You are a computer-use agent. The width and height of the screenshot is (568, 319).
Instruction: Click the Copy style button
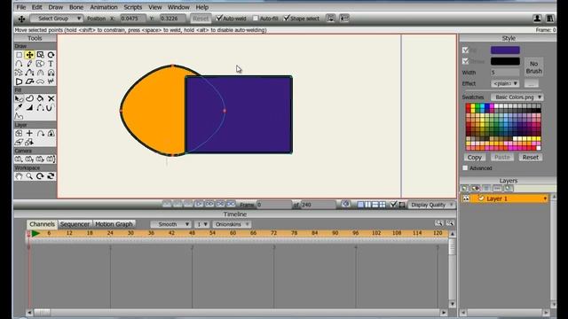click(x=474, y=158)
